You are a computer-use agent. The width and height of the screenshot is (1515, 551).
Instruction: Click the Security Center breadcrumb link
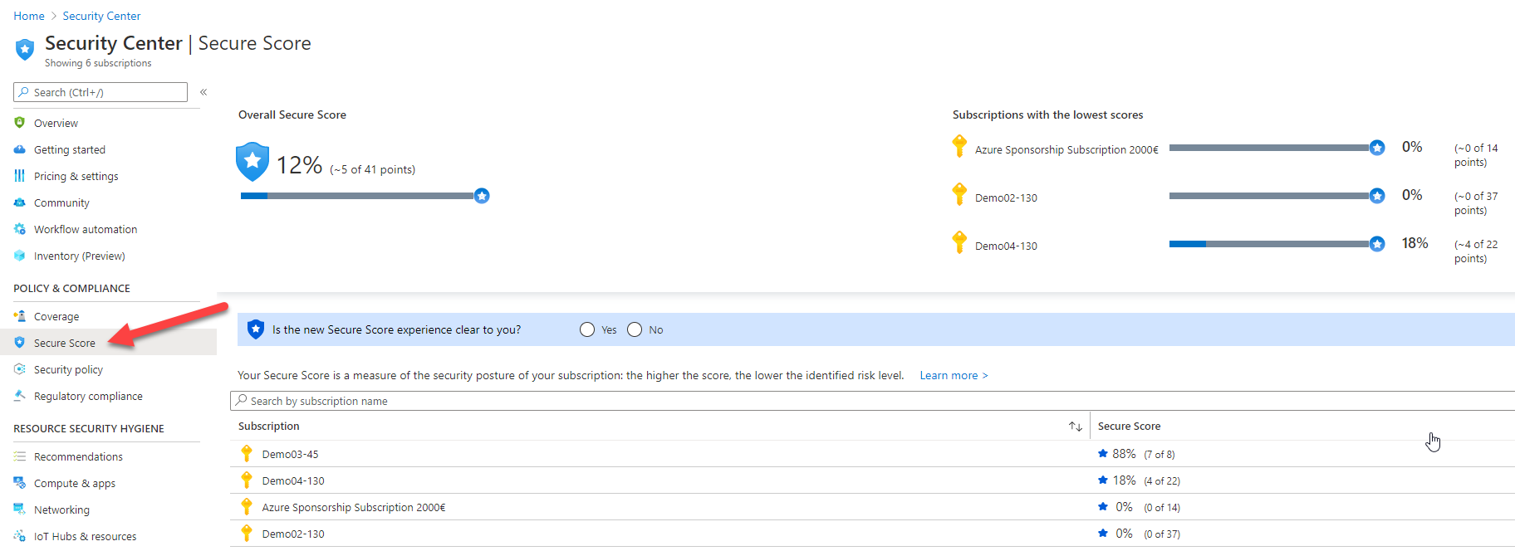(101, 16)
